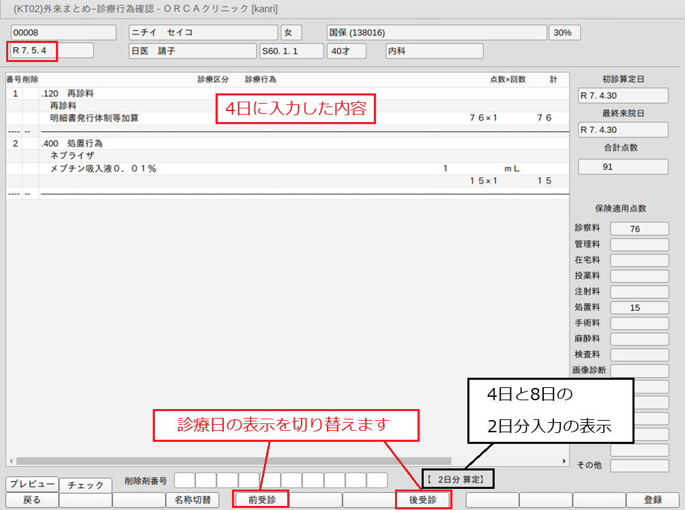Open プレビュー for the record
685x510 pixels.
click(x=32, y=483)
